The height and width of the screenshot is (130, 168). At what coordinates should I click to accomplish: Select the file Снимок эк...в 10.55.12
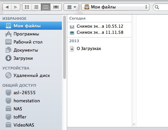[x=99, y=26]
